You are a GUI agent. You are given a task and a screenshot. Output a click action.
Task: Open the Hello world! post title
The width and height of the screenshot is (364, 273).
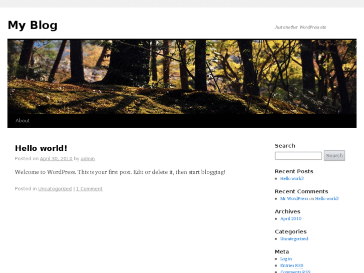(41, 148)
